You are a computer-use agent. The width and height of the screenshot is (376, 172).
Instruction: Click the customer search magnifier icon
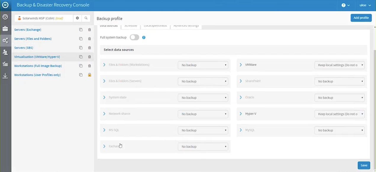[86, 18]
